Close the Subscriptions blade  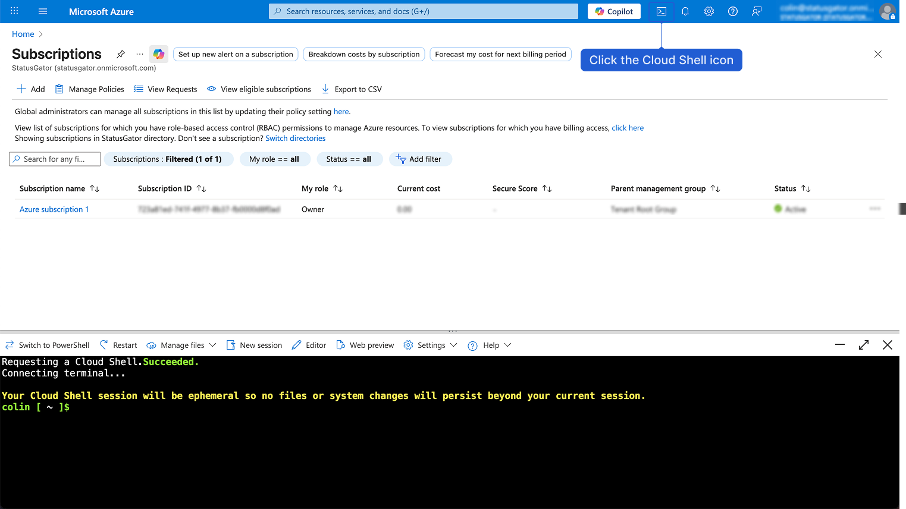(x=878, y=54)
